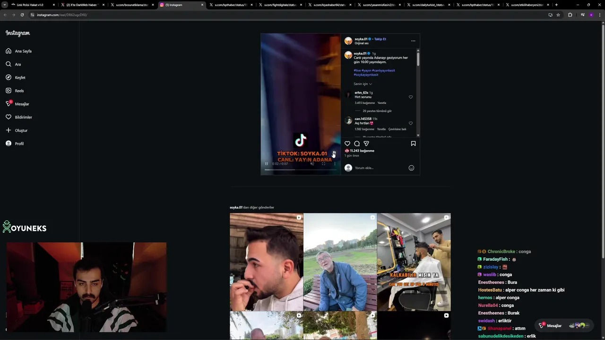Click 'Çevirisine bak' under can.145358 comment
Screen dimensions: 605x340
[x=398, y=129]
